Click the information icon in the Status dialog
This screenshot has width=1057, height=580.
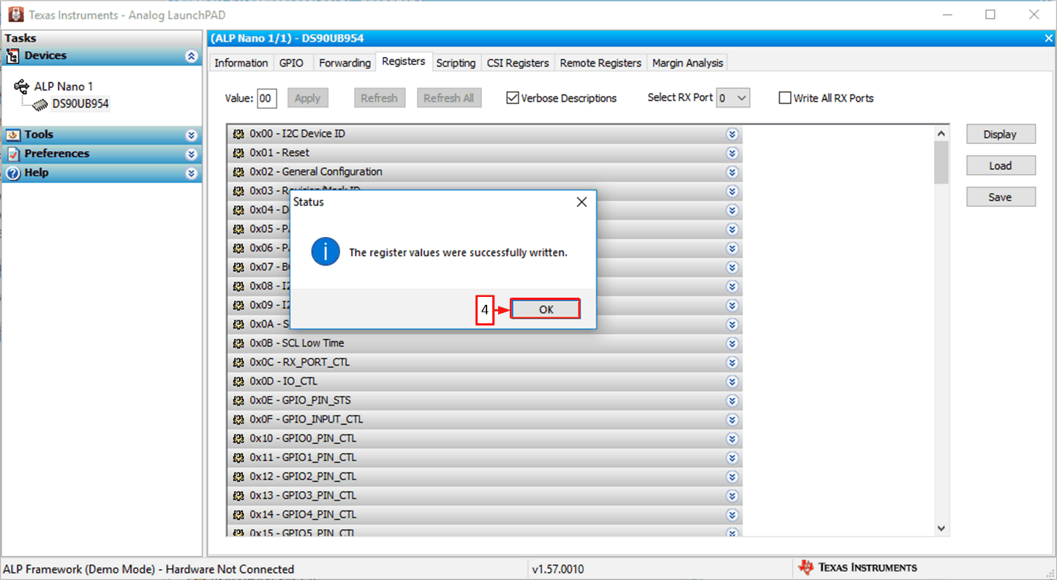[x=325, y=251]
